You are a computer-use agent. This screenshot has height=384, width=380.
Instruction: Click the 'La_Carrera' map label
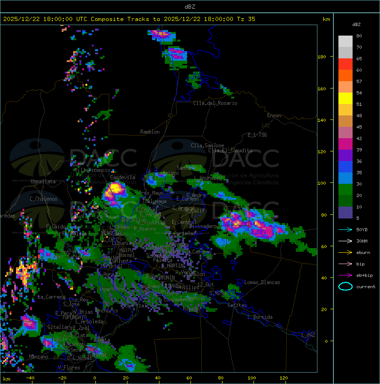click(52, 297)
